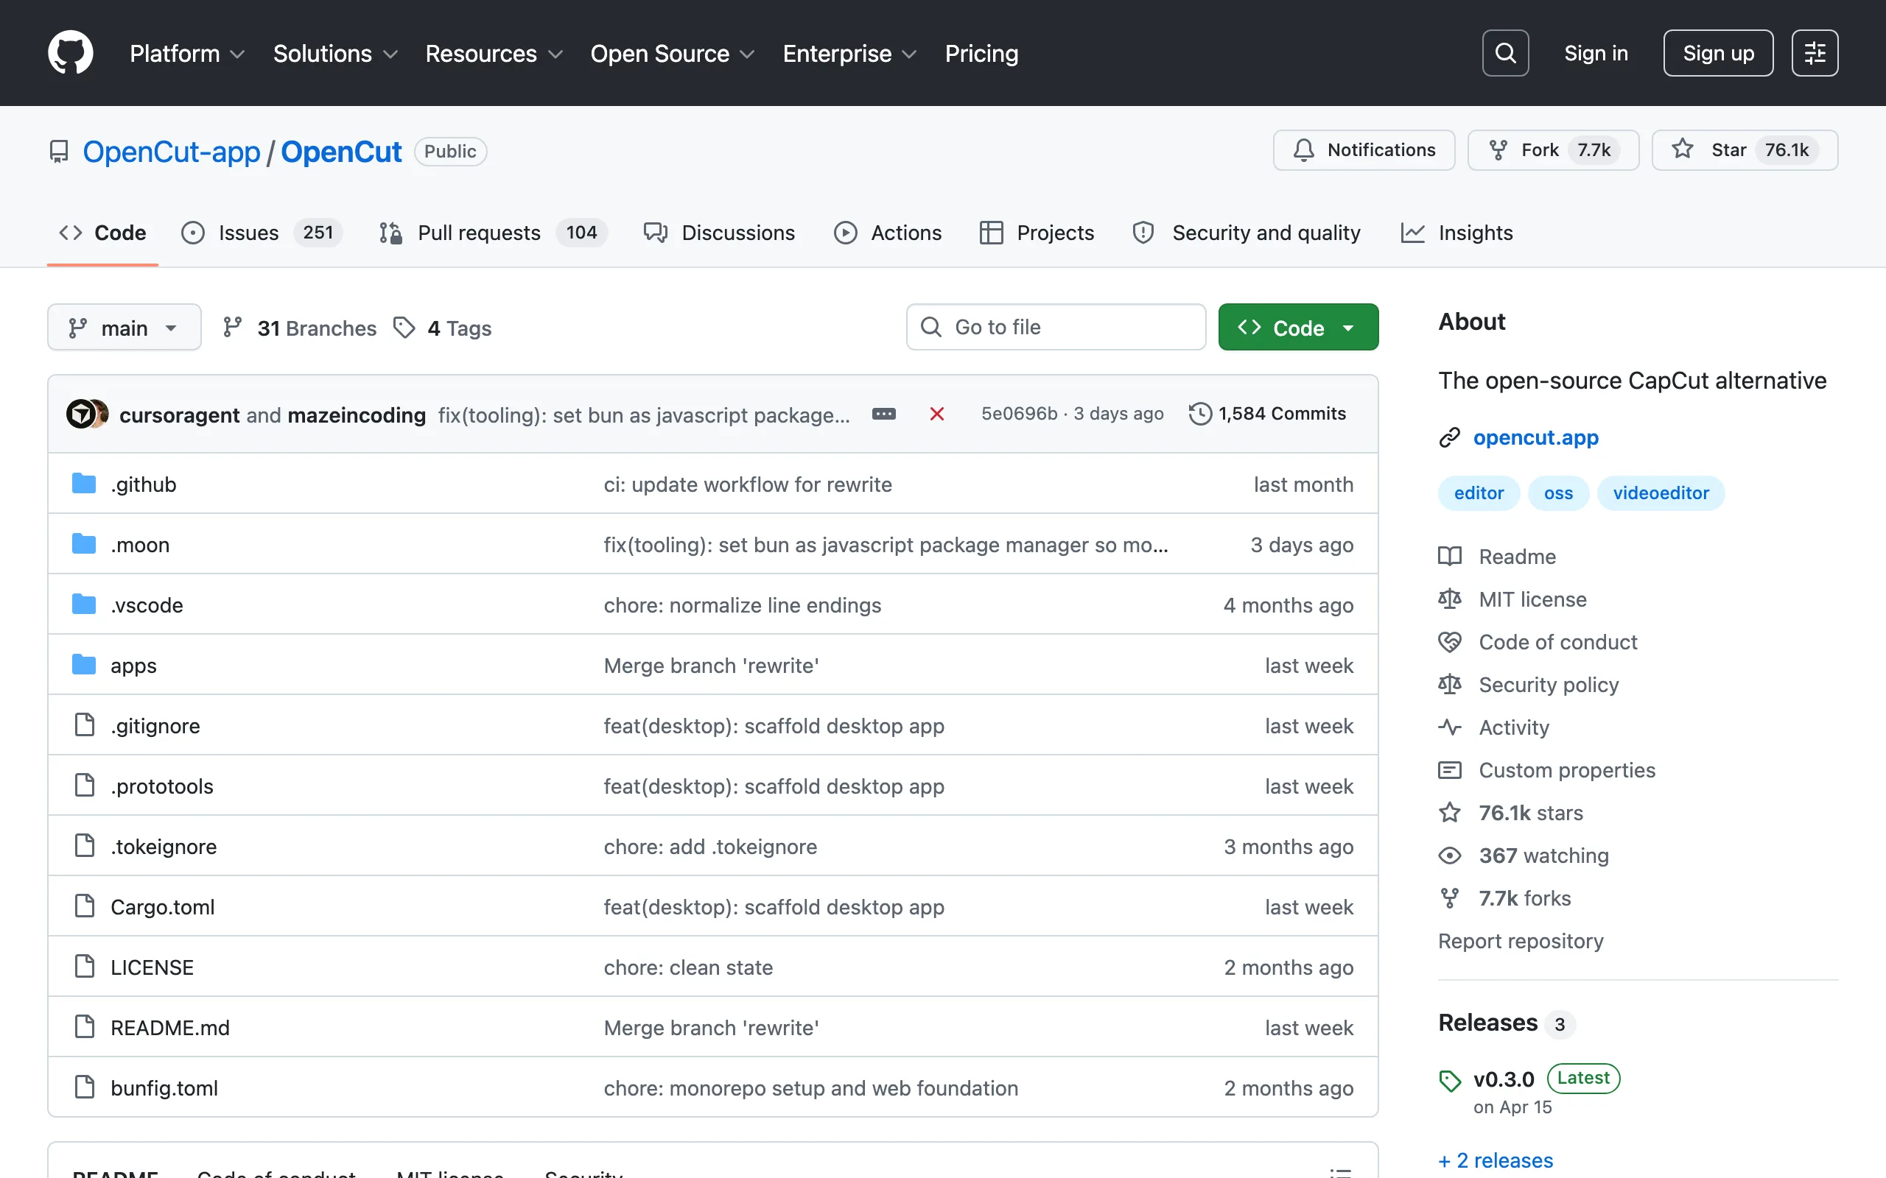The width and height of the screenshot is (1886, 1178).
Task: Click the Code of conduct heart icon
Action: point(1450,642)
